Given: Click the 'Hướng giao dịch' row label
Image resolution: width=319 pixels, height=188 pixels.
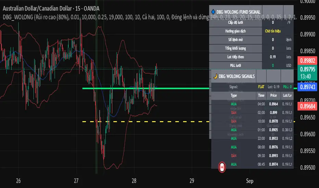Looking at the screenshot, I should (x=235, y=31).
